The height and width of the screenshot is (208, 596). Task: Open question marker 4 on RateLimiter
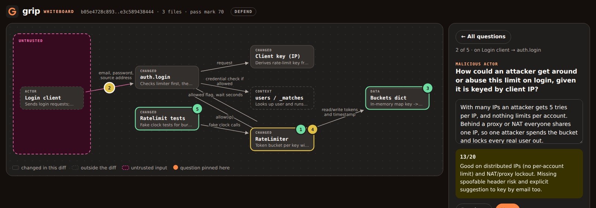(x=313, y=129)
